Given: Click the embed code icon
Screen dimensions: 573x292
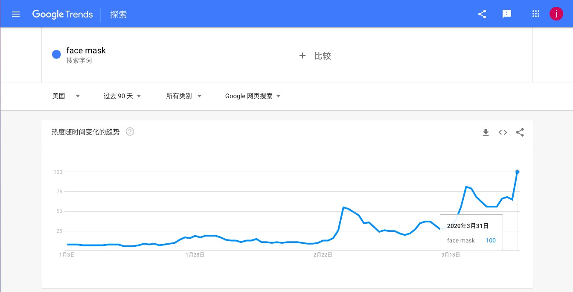Looking at the screenshot, I should point(503,132).
